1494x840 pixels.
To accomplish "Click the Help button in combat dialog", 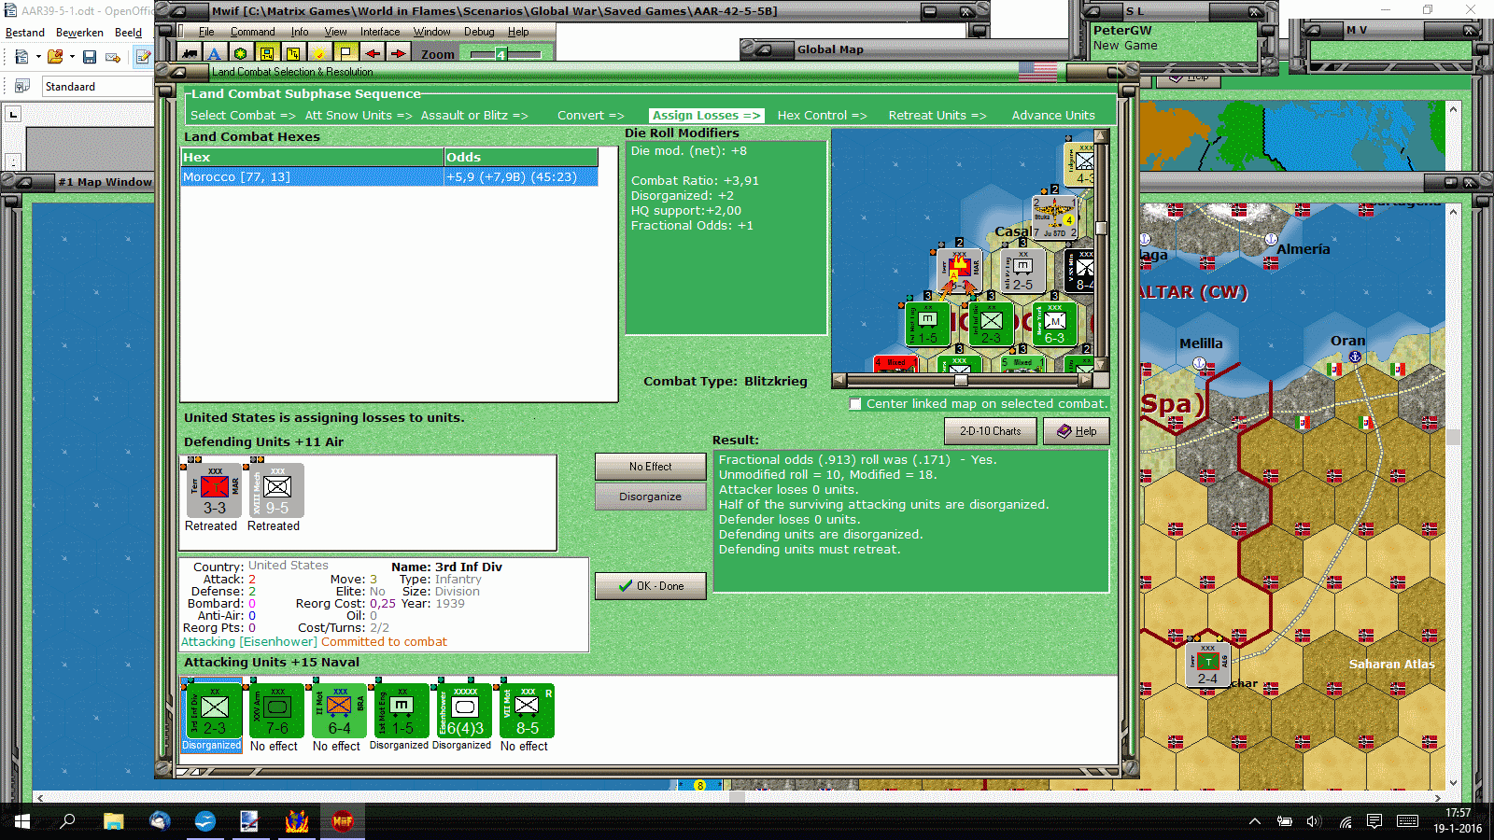I will (x=1076, y=431).
